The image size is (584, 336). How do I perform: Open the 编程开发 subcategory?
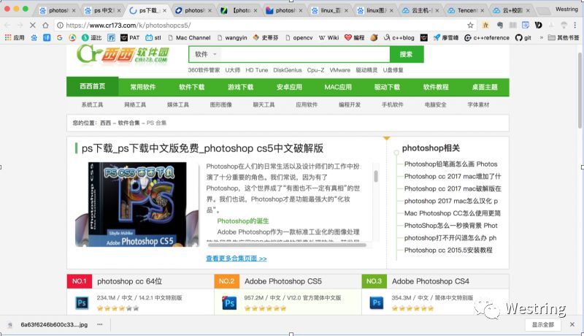click(350, 104)
